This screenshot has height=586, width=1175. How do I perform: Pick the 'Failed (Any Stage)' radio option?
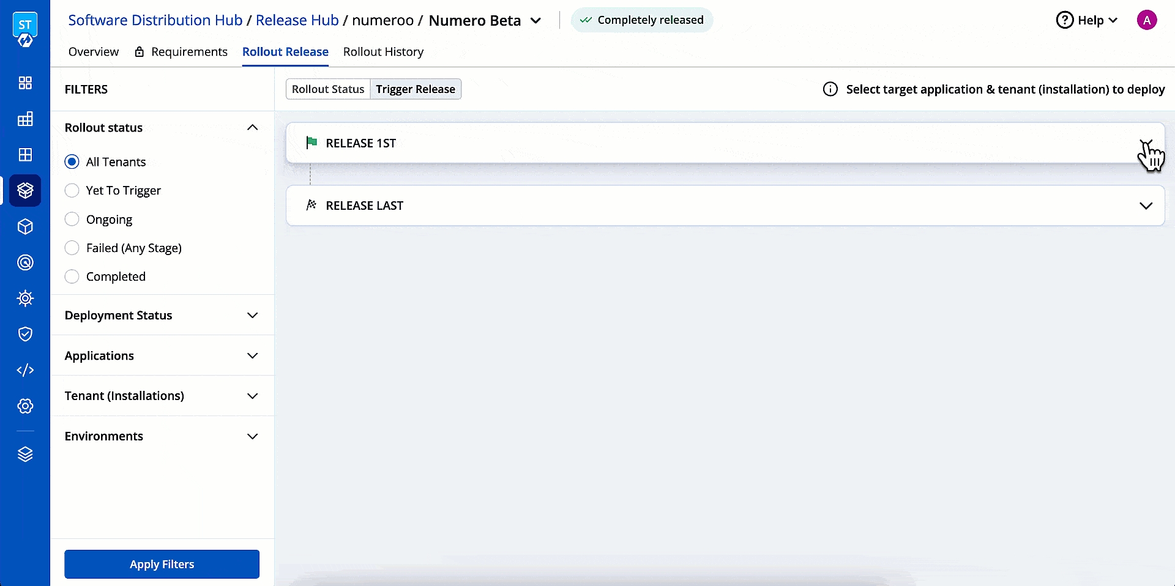[x=72, y=248]
